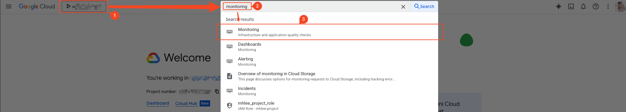Click the 'IAM Role - mhlee-project' subtitle

(258, 109)
